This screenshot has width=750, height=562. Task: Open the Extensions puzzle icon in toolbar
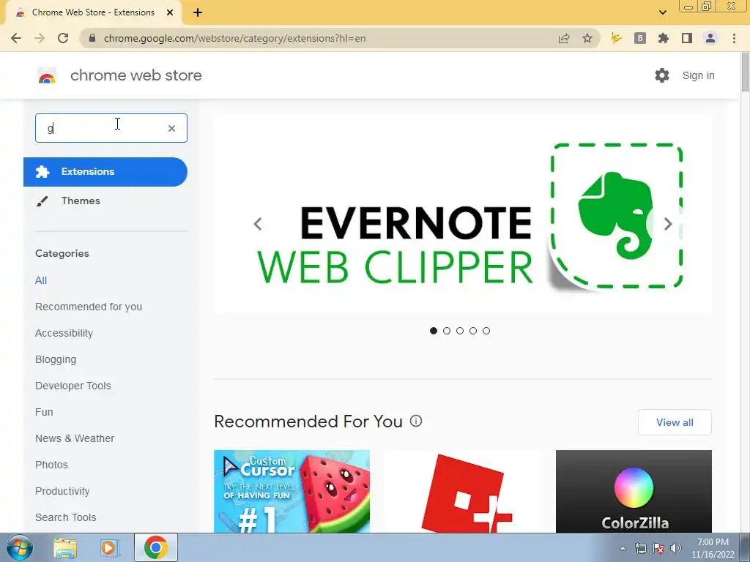(x=663, y=38)
